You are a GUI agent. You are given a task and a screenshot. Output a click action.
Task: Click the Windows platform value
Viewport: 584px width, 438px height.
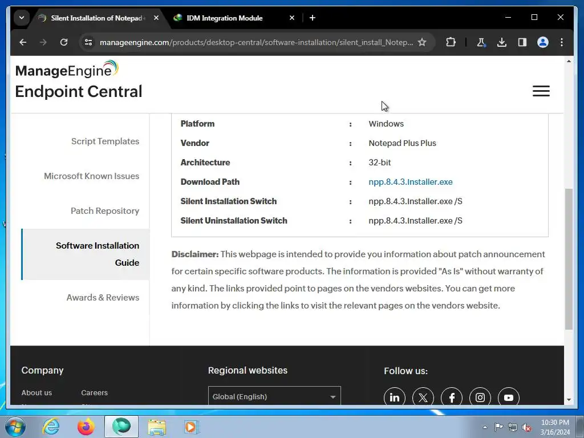[386, 124]
